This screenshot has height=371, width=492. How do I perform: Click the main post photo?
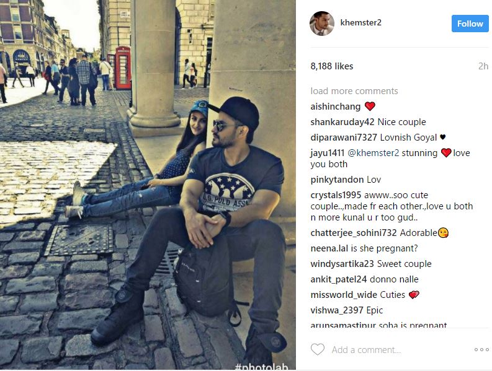click(148, 185)
